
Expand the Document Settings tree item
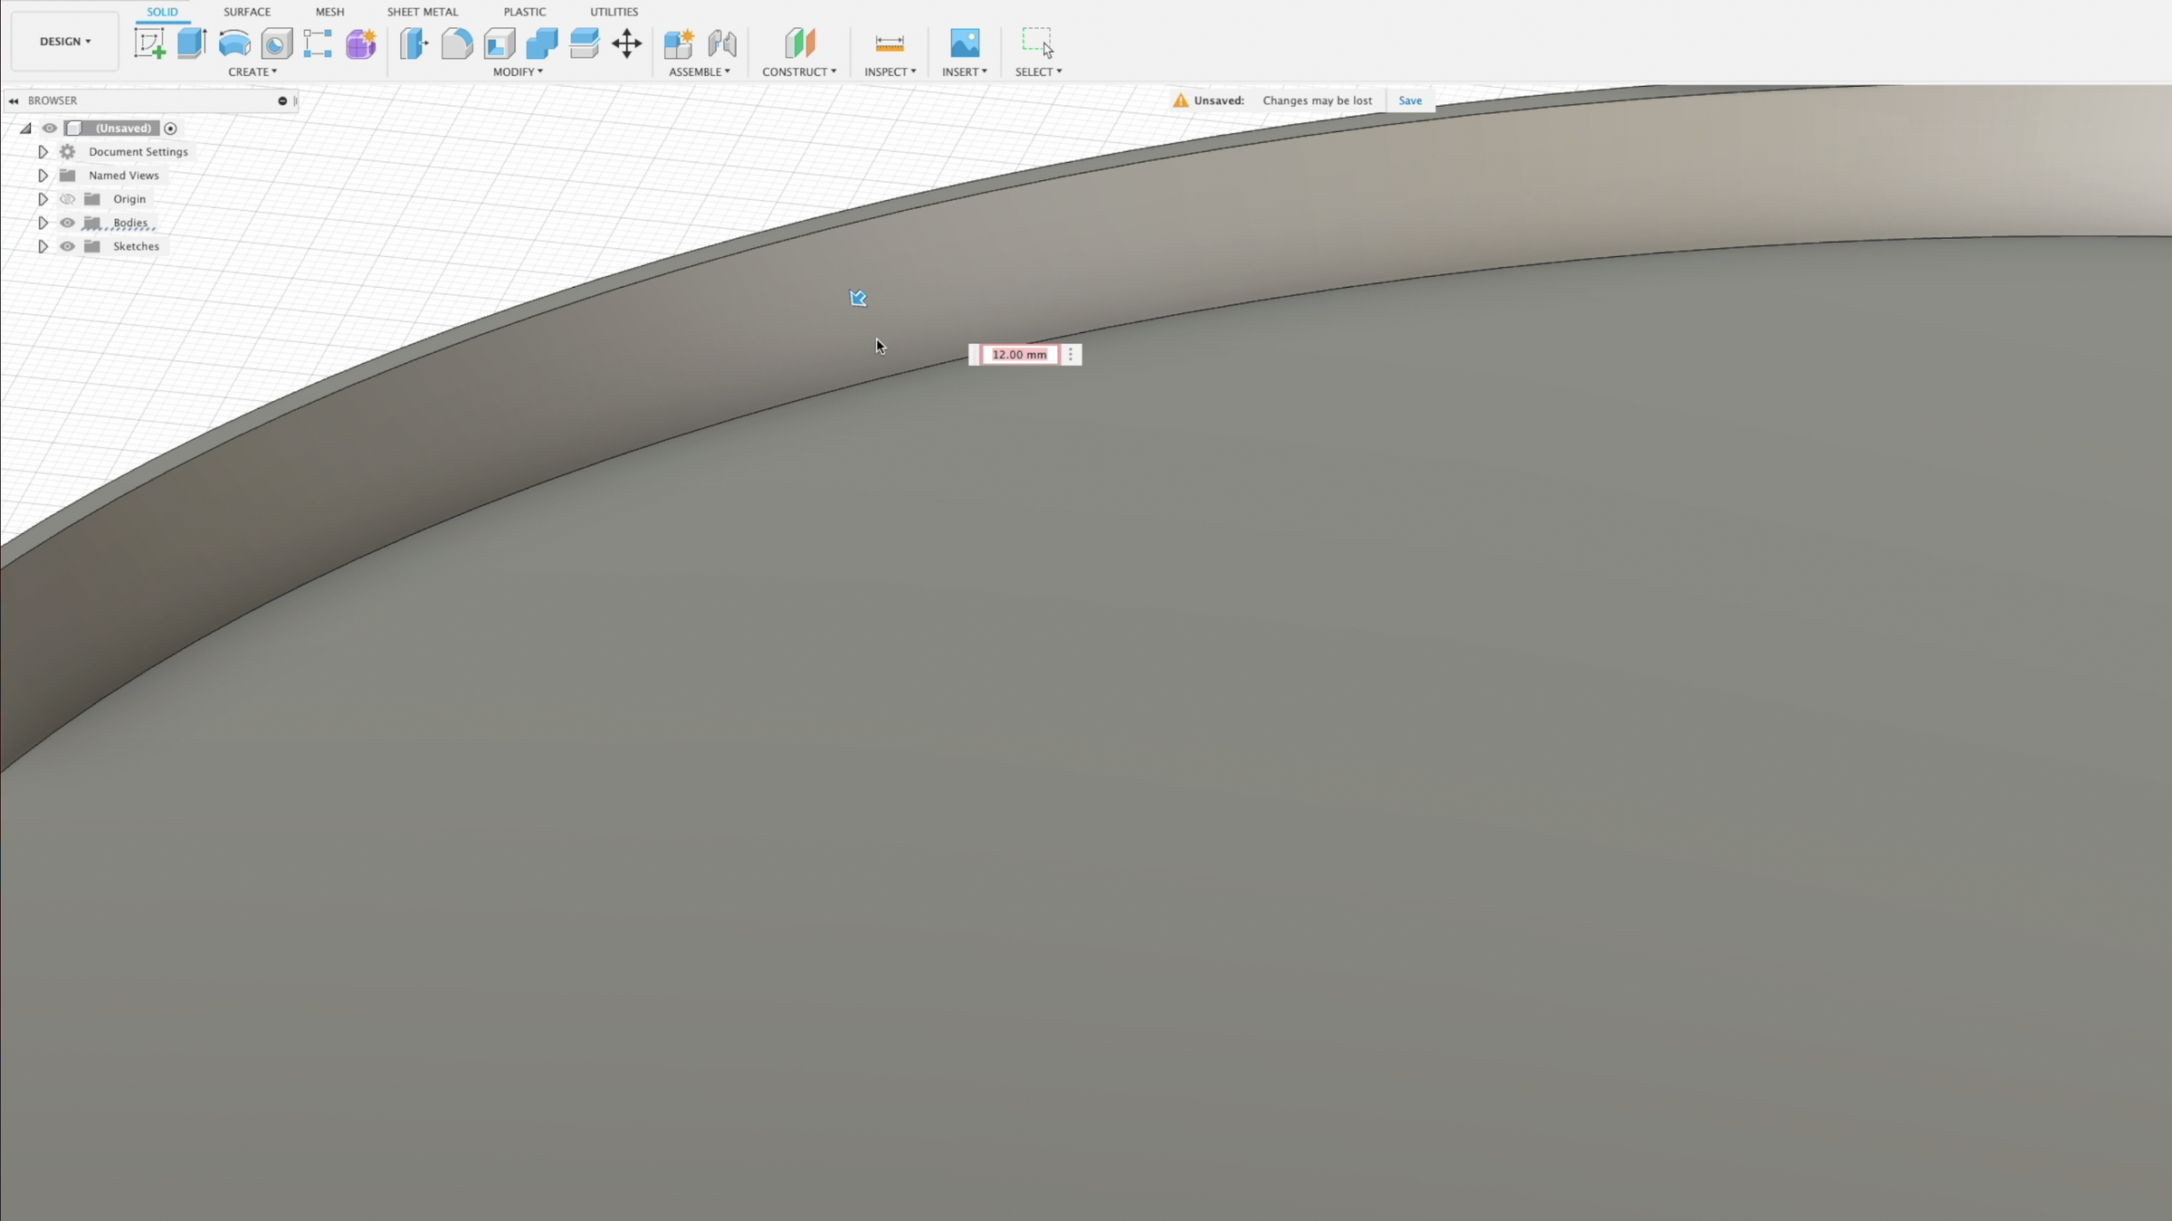(x=43, y=151)
